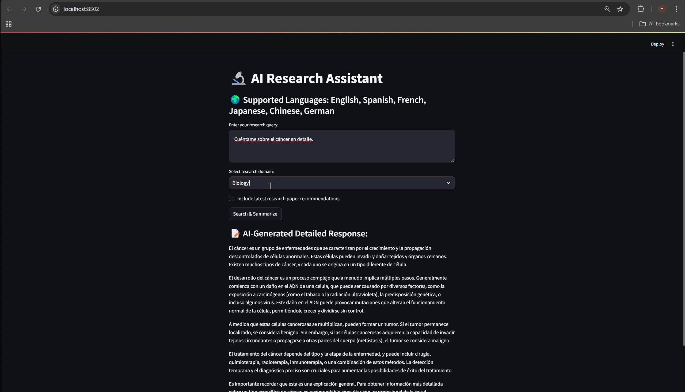This screenshot has height=392, width=685.
Task: Click the Deploy button
Action: tap(657, 44)
